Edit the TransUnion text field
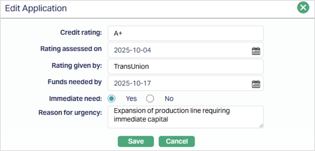Screen dimensions: 315x151 (x=185, y=66)
